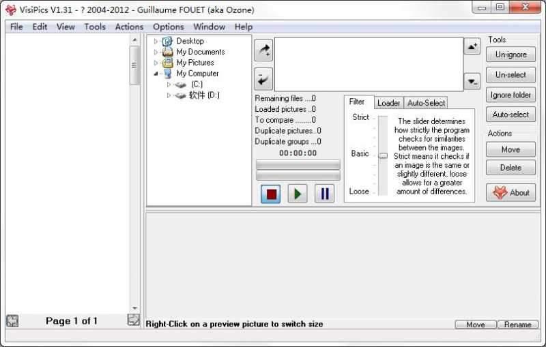Click the red Stop button
This screenshot has width=546, height=347.
click(271, 194)
